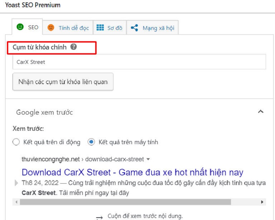Click the Cuộn để xem trước nội dung text
The width and height of the screenshot is (275, 220).
145,216
